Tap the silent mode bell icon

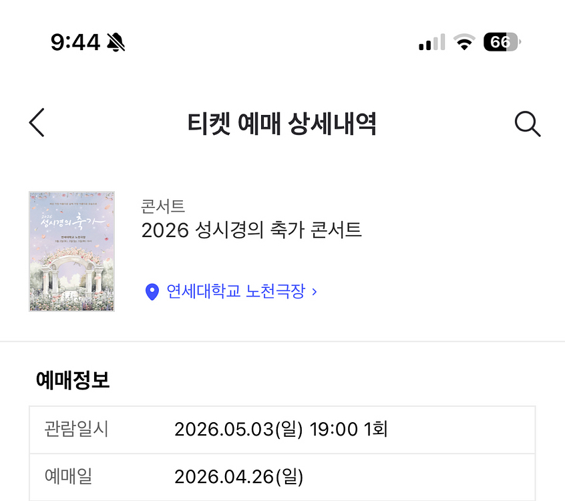[116, 43]
